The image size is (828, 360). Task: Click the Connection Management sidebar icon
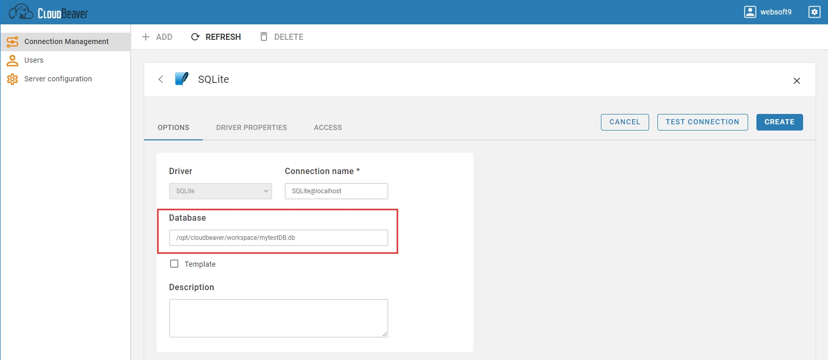(12, 41)
